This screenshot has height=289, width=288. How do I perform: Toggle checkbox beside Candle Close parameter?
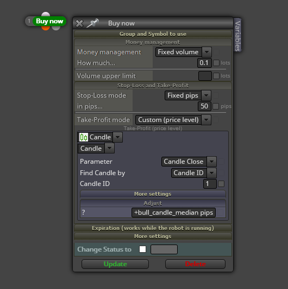(x=221, y=162)
